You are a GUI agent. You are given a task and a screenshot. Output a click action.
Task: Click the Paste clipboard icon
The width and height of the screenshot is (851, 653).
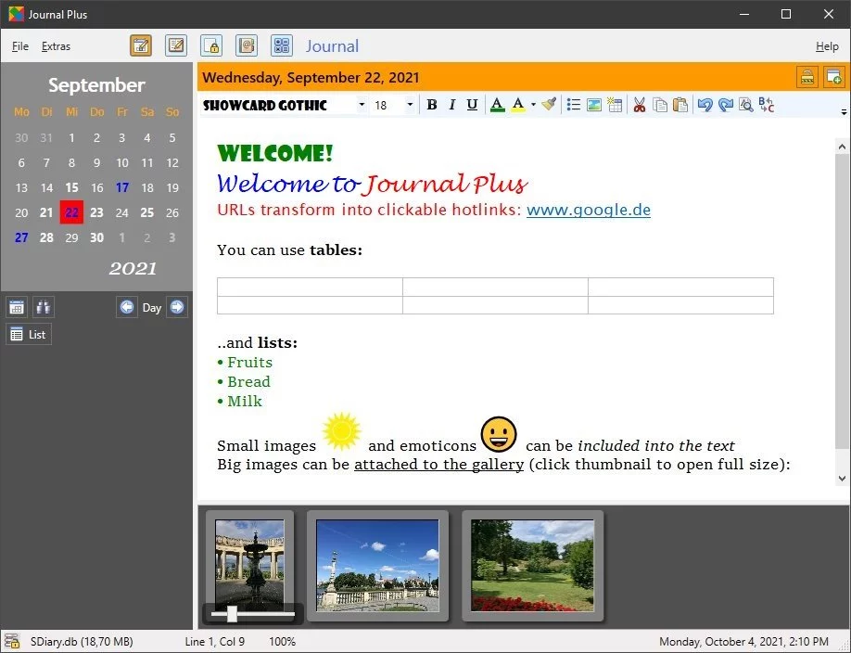point(680,105)
